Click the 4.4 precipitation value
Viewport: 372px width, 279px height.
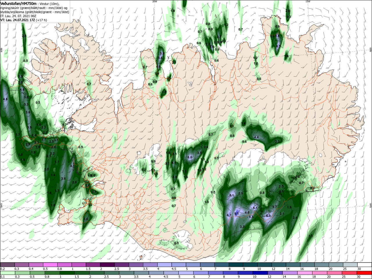click(x=256, y=137)
